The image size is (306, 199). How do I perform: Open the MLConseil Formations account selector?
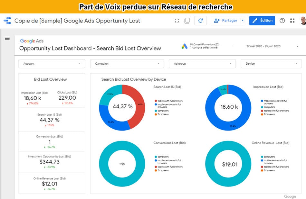pos(208,46)
